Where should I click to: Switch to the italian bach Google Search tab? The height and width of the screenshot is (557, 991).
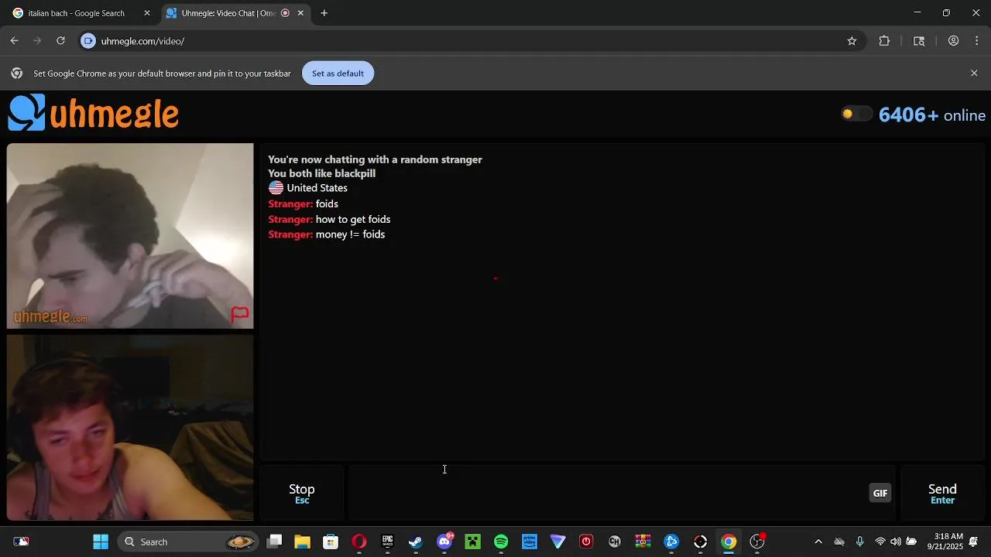point(76,13)
